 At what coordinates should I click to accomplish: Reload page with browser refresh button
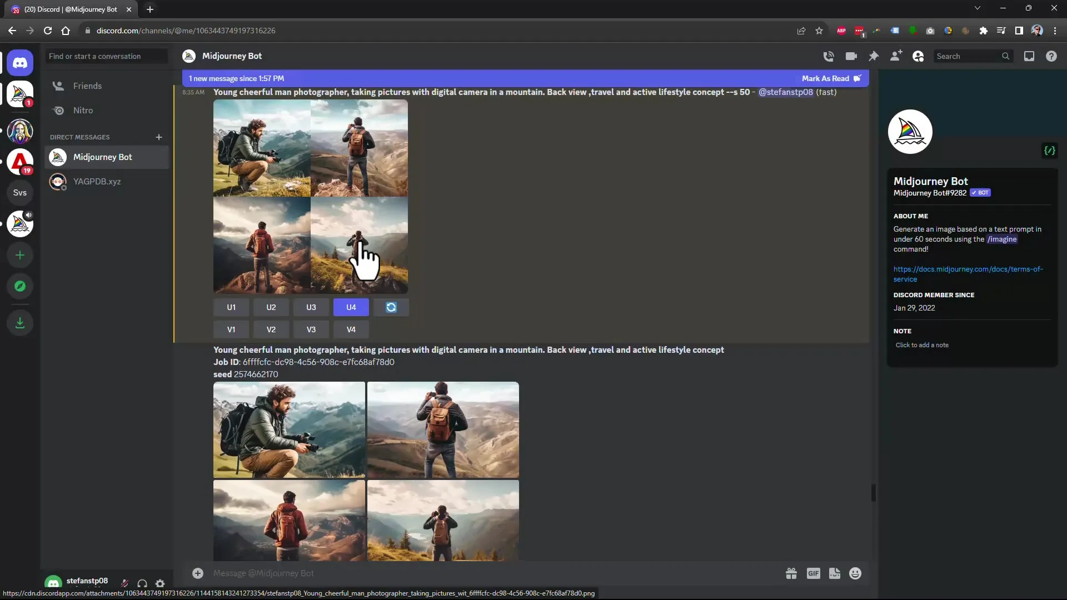(x=48, y=31)
